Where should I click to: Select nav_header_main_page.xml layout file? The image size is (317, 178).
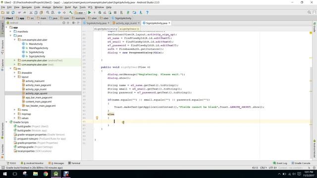[41, 106]
